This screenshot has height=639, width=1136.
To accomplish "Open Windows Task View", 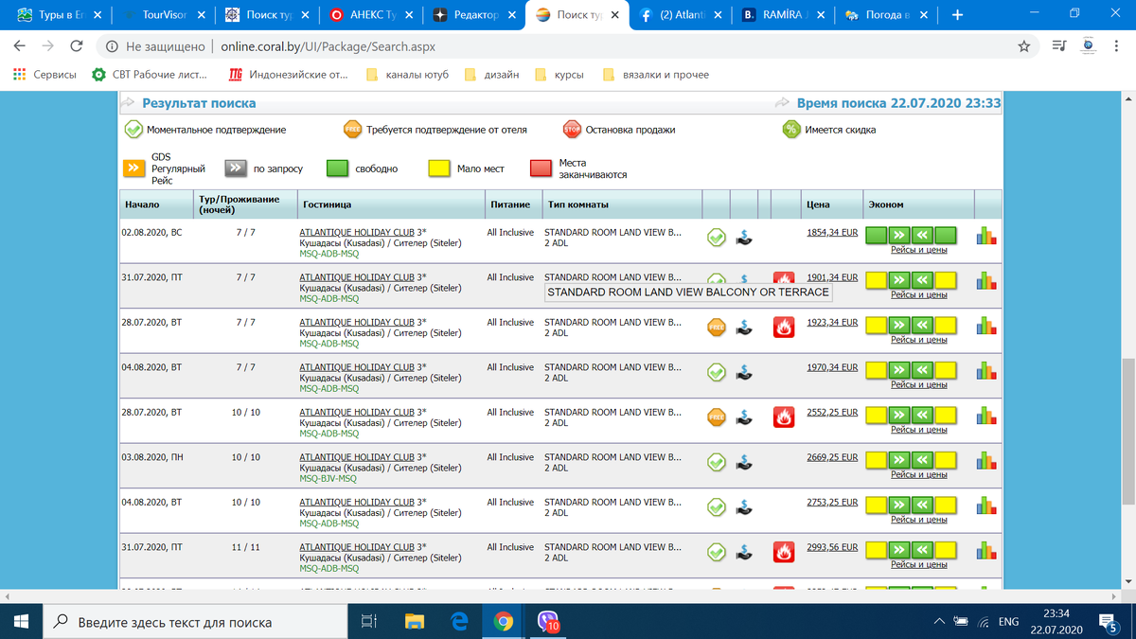I will (370, 621).
